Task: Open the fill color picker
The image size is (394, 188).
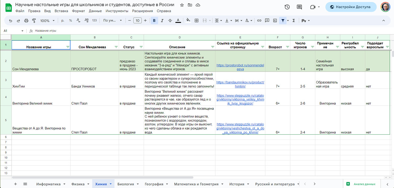Action: click(188, 21)
